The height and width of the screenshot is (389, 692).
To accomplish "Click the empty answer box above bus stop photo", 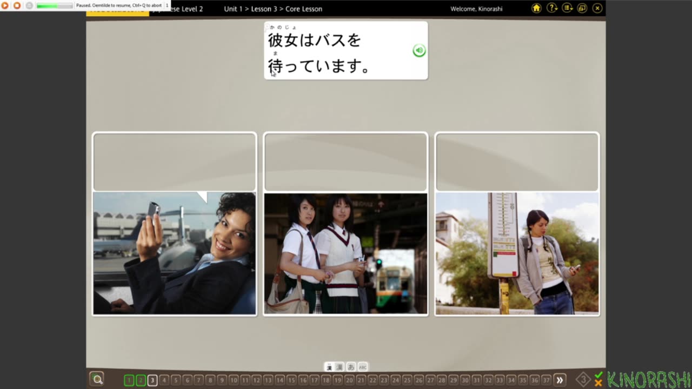I will click(x=517, y=162).
